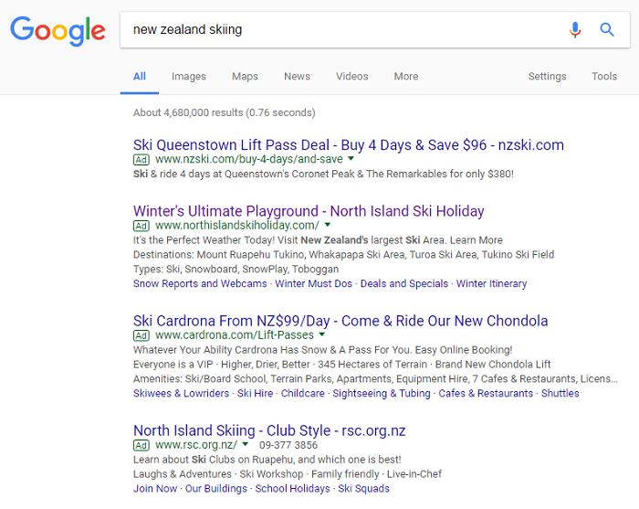The width and height of the screenshot is (639, 509).
Task: Open the School Holidays sitelink
Action: (293, 488)
